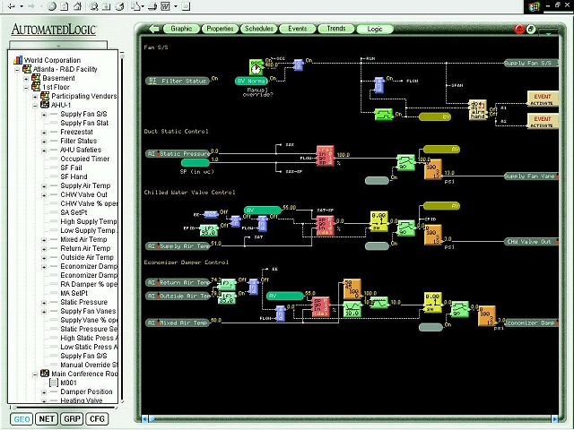Expand the Participating Vendors node

pyautogui.click(x=35, y=96)
